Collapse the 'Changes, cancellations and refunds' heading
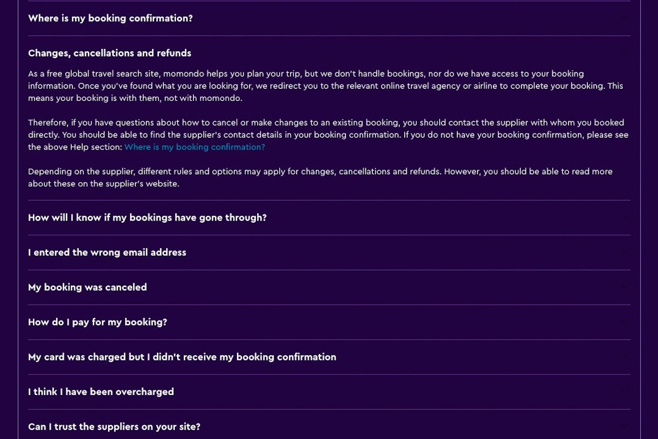 [110, 53]
